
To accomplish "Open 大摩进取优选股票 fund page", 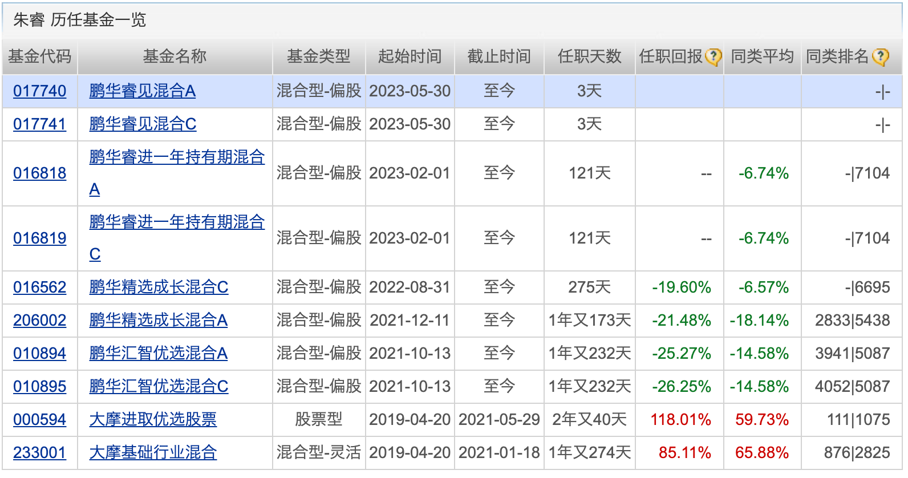I will 153,420.
